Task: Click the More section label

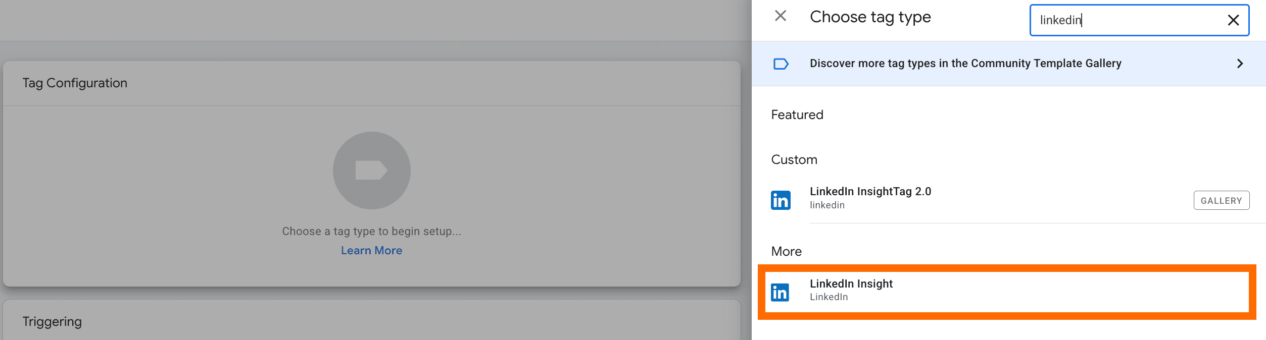Action: [787, 252]
